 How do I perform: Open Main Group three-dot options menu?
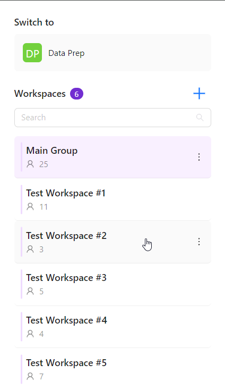pos(199,157)
